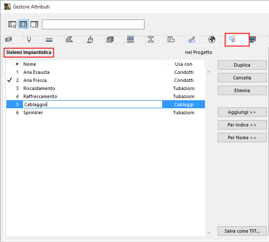Open the Zone Categories tab
Viewport: 269px width, 242px height.
(171, 39)
